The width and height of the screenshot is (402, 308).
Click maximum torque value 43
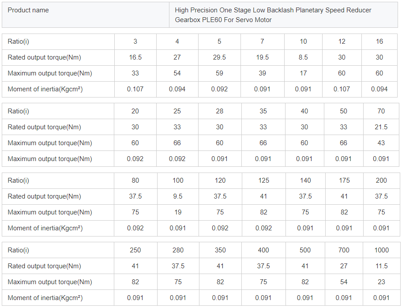[381, 143]
